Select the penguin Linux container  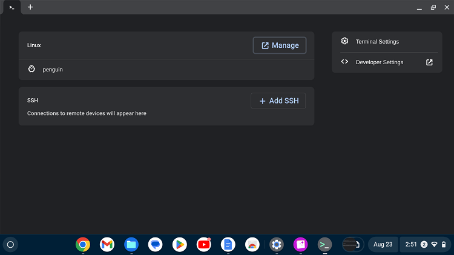(53, 70)
